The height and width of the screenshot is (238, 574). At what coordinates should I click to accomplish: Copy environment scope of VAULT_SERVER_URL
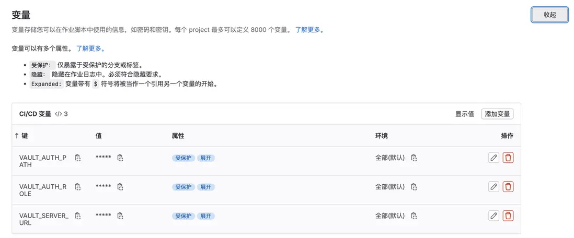click(x=414, y=216)
